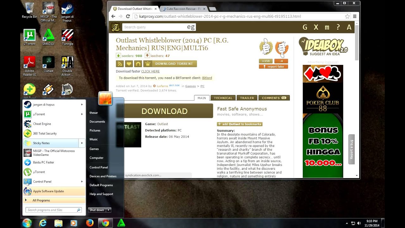
Task: Open the Shut down options arrow
Action: tap(109, 210)
